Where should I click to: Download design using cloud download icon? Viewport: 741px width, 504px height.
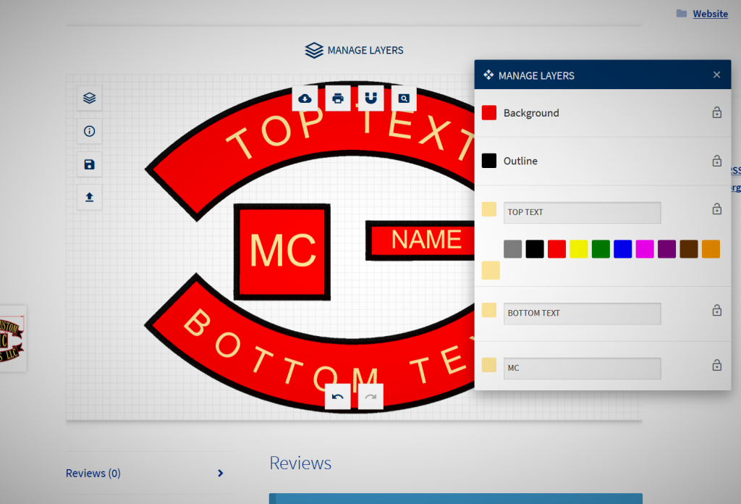305,98
